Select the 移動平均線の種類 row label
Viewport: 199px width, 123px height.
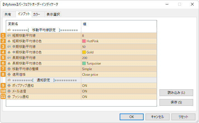point(25,69)
